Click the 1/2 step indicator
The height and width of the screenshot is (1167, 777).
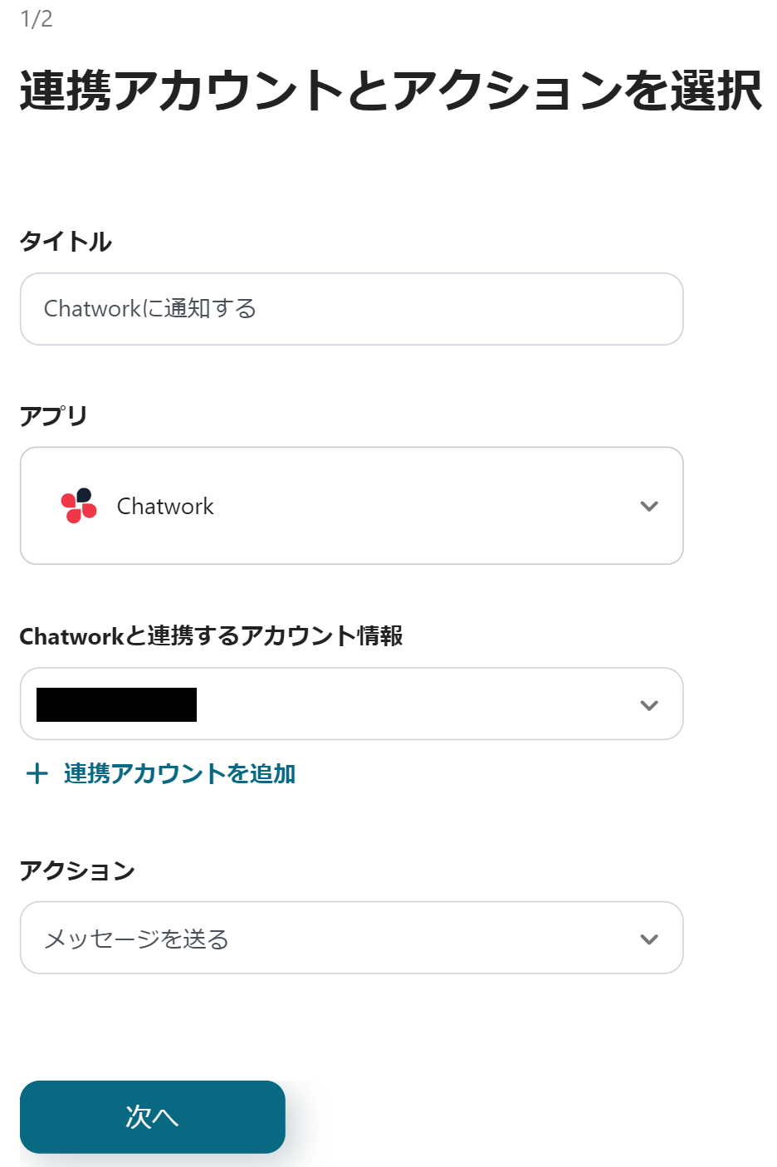(37, 19)
